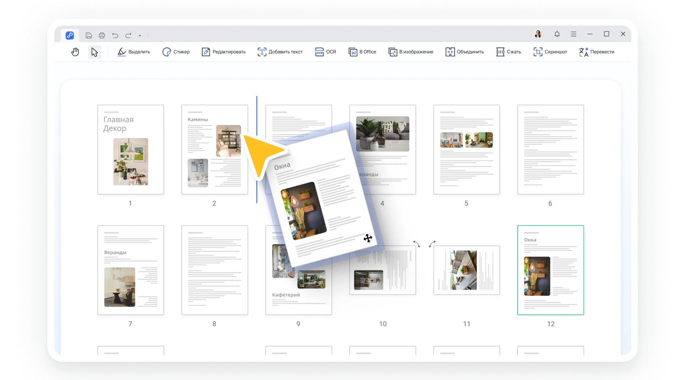This screenshot has height=380, width=686.
Task: Select page 12 thumbnail titled Окна
Action: [550, 270]
